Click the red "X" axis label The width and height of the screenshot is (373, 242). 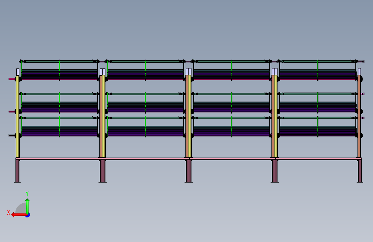pyautogui.click(x=9, y=212)
